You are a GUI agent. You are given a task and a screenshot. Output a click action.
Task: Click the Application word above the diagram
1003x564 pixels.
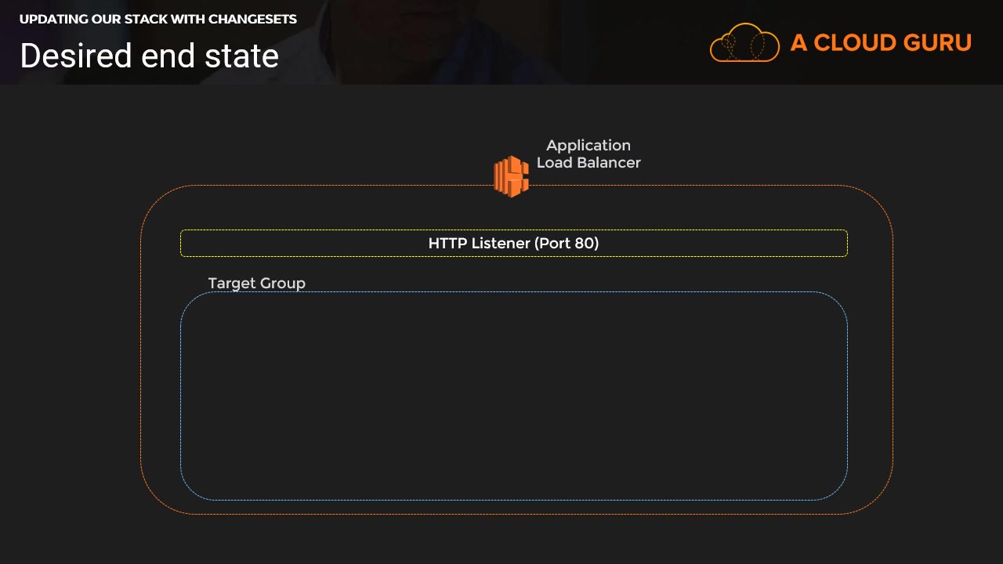point(588,145)
